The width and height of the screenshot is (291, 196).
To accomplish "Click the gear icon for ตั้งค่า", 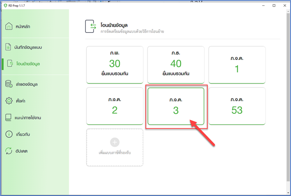I will [9, 101].
